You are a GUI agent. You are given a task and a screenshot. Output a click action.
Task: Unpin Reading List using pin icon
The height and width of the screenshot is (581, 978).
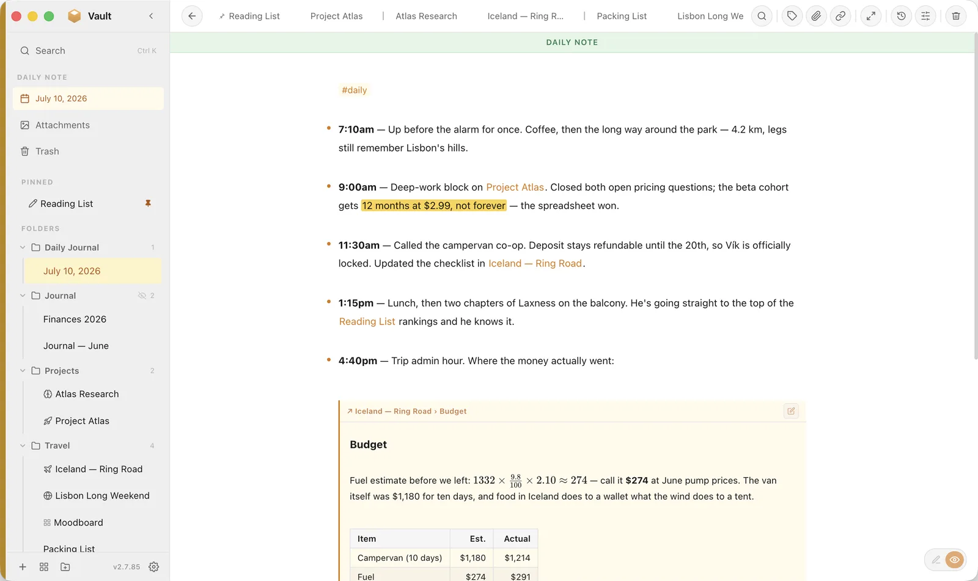[148, 203]
